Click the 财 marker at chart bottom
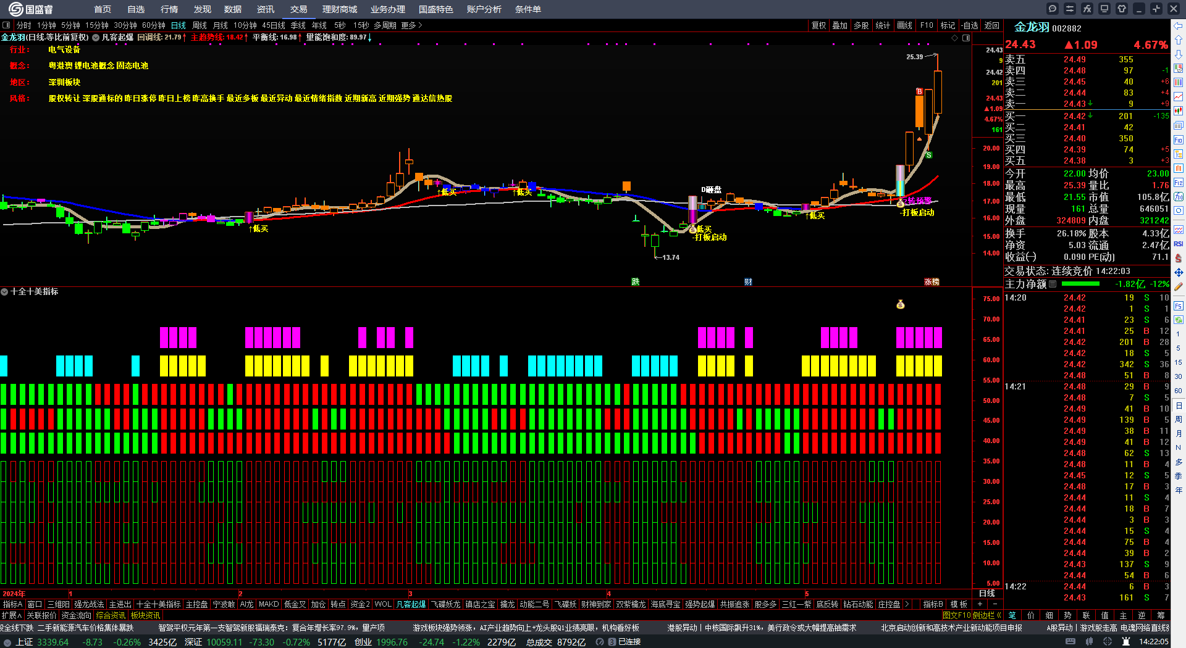The width and height of the screenshot is (1186, 648). point(748,281)
